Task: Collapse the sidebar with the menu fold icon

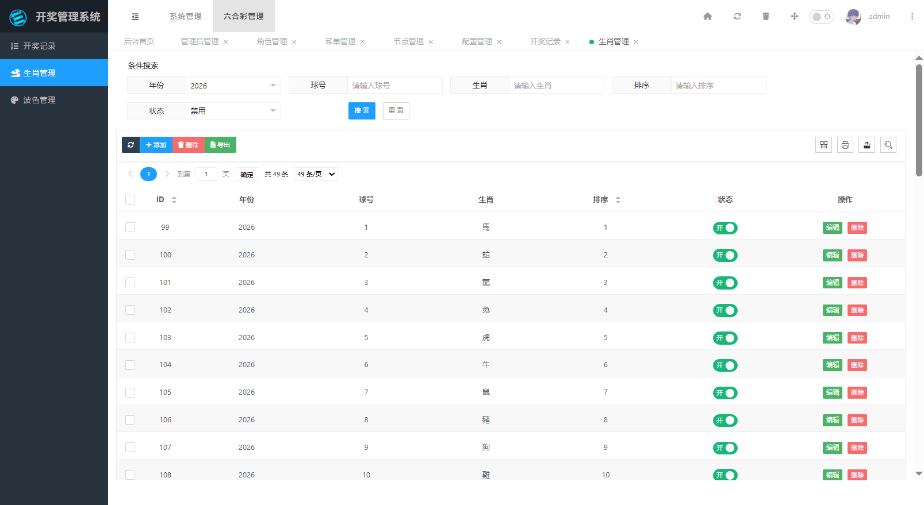Action: (x=135, y=17)
